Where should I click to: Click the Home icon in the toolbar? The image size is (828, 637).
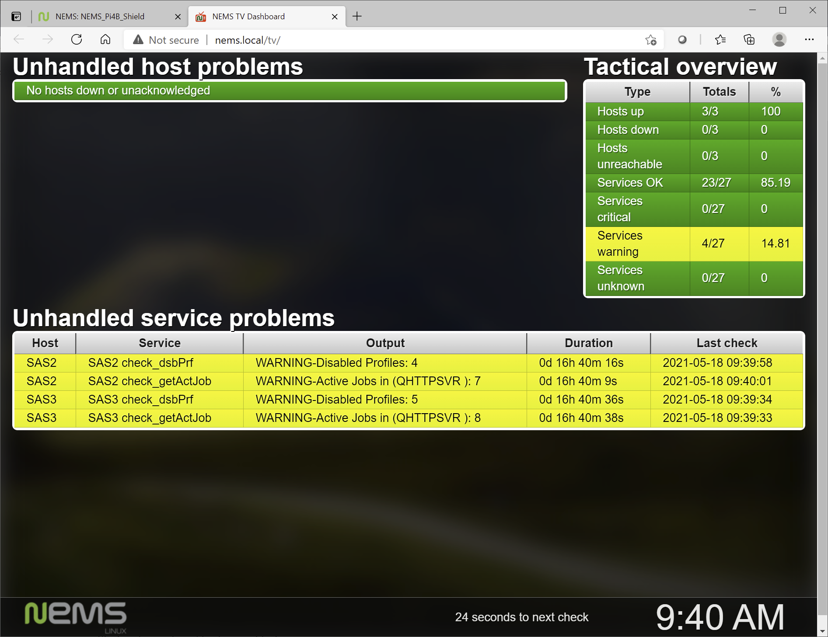tap(105, 40)
